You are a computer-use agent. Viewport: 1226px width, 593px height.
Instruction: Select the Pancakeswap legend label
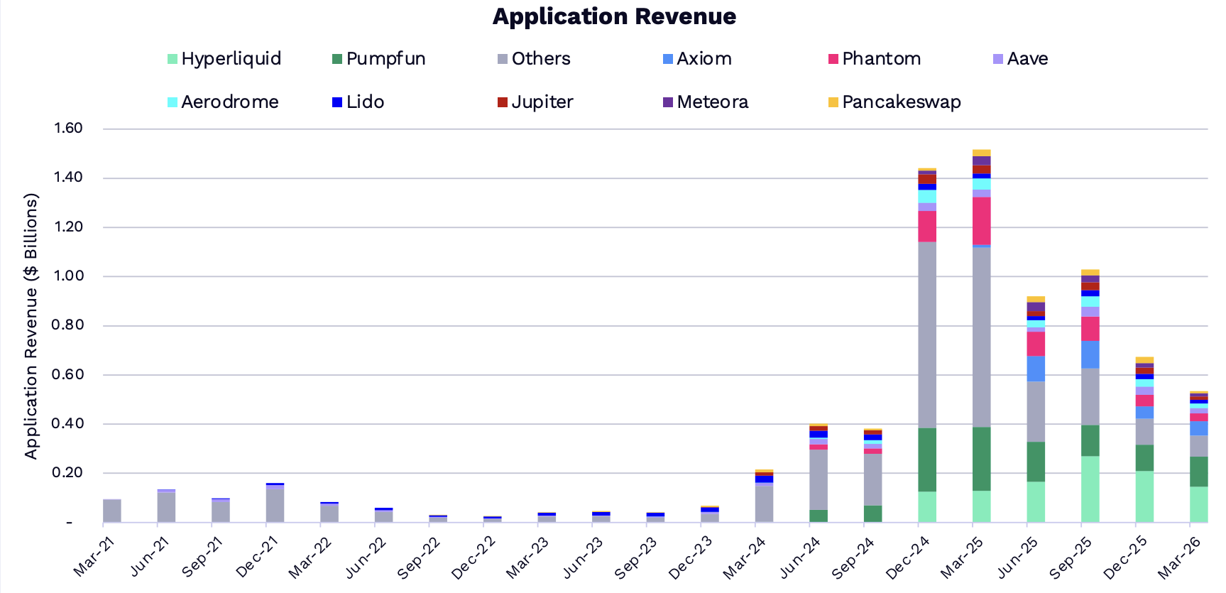(902, 102)
